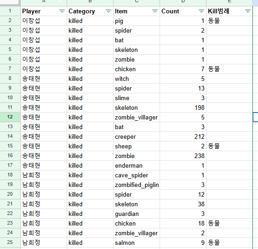This screenshot has height=249, width=258.
Task: Click the Player header cell
Action: pos(44,11)
